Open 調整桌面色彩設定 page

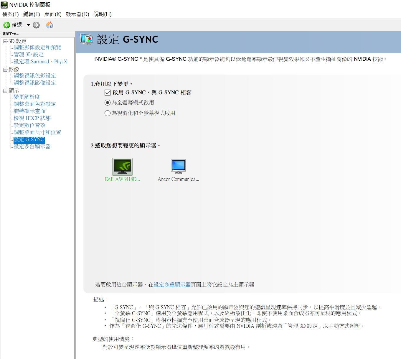(x=35, y=104)
